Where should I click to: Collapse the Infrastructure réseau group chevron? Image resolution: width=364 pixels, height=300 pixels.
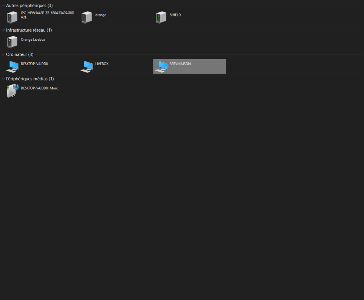pos(3,30)
